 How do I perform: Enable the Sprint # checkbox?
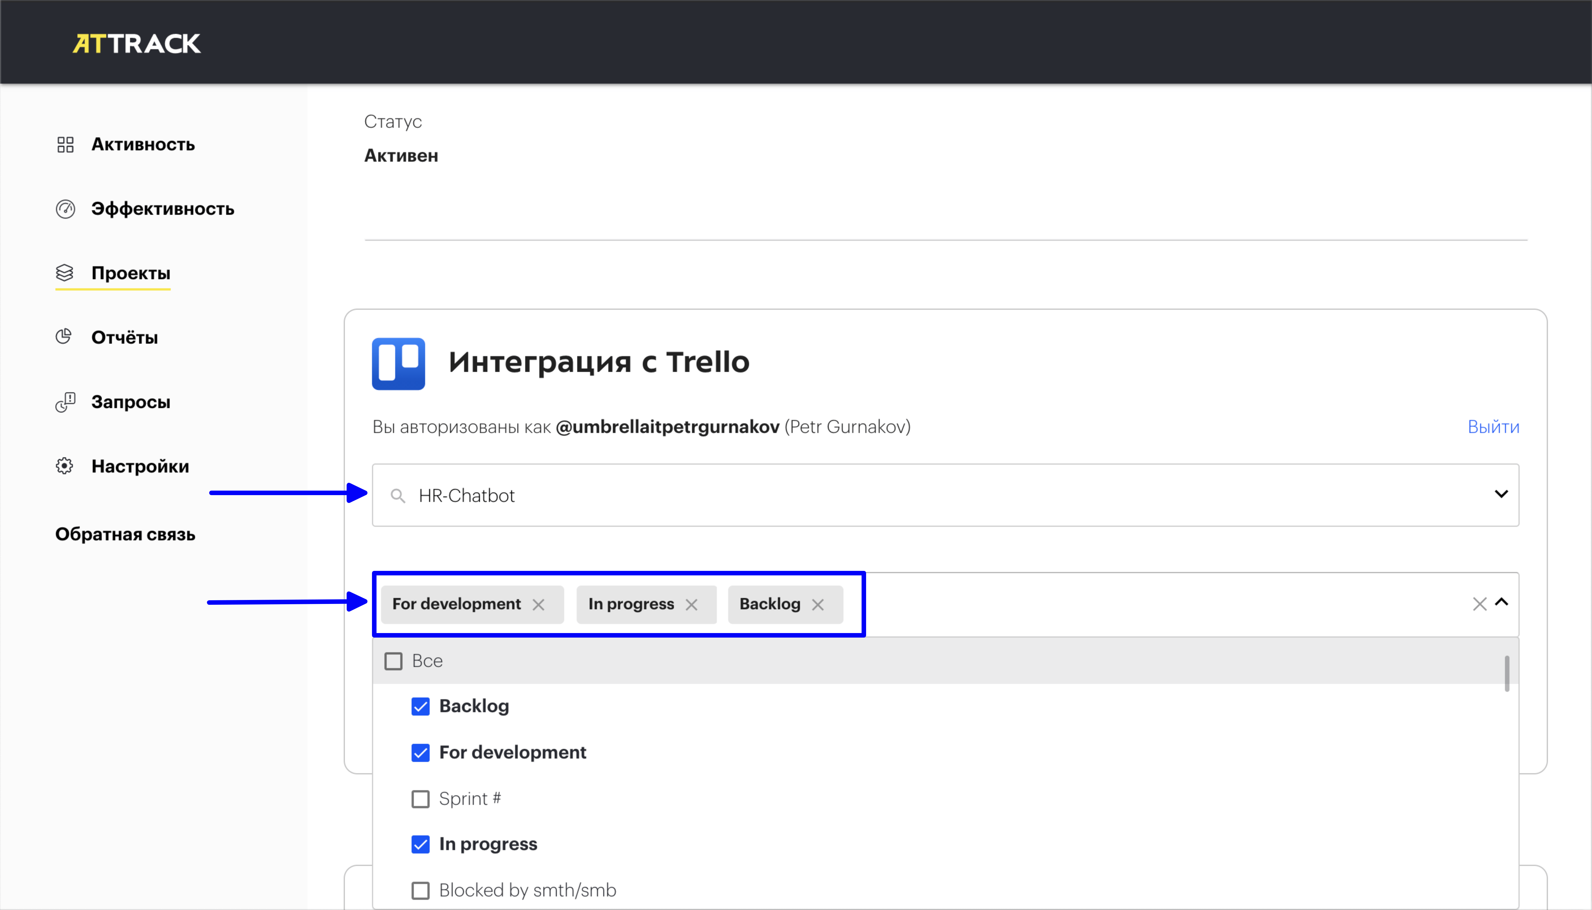(420, 799)
